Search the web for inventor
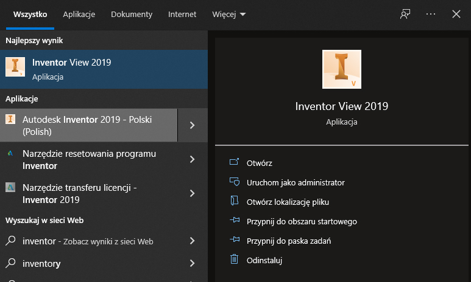The width and height of the screenshot is (471, 282). pos(88,241)
